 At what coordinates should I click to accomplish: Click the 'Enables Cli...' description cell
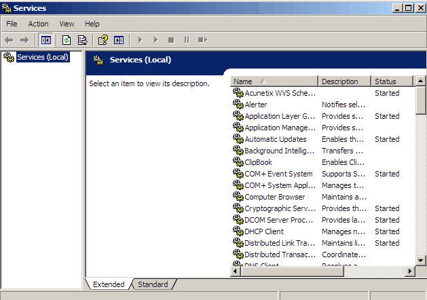point(343,162)
